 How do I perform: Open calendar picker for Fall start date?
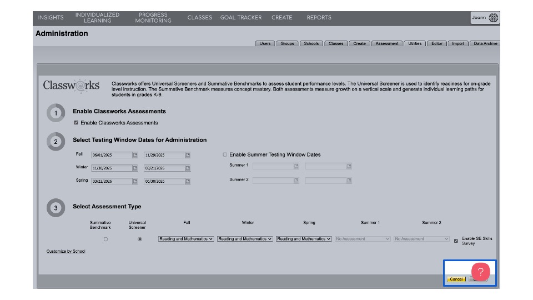click(135, 155)
